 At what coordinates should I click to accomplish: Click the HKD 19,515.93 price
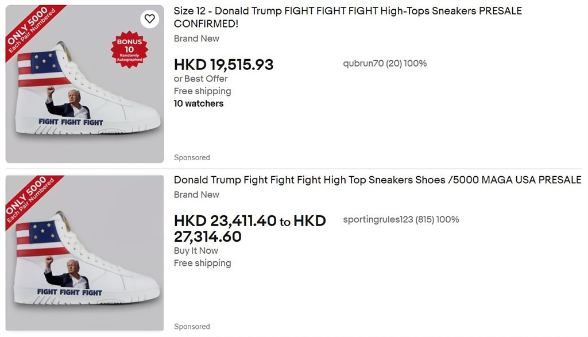(x=223, y=65)
